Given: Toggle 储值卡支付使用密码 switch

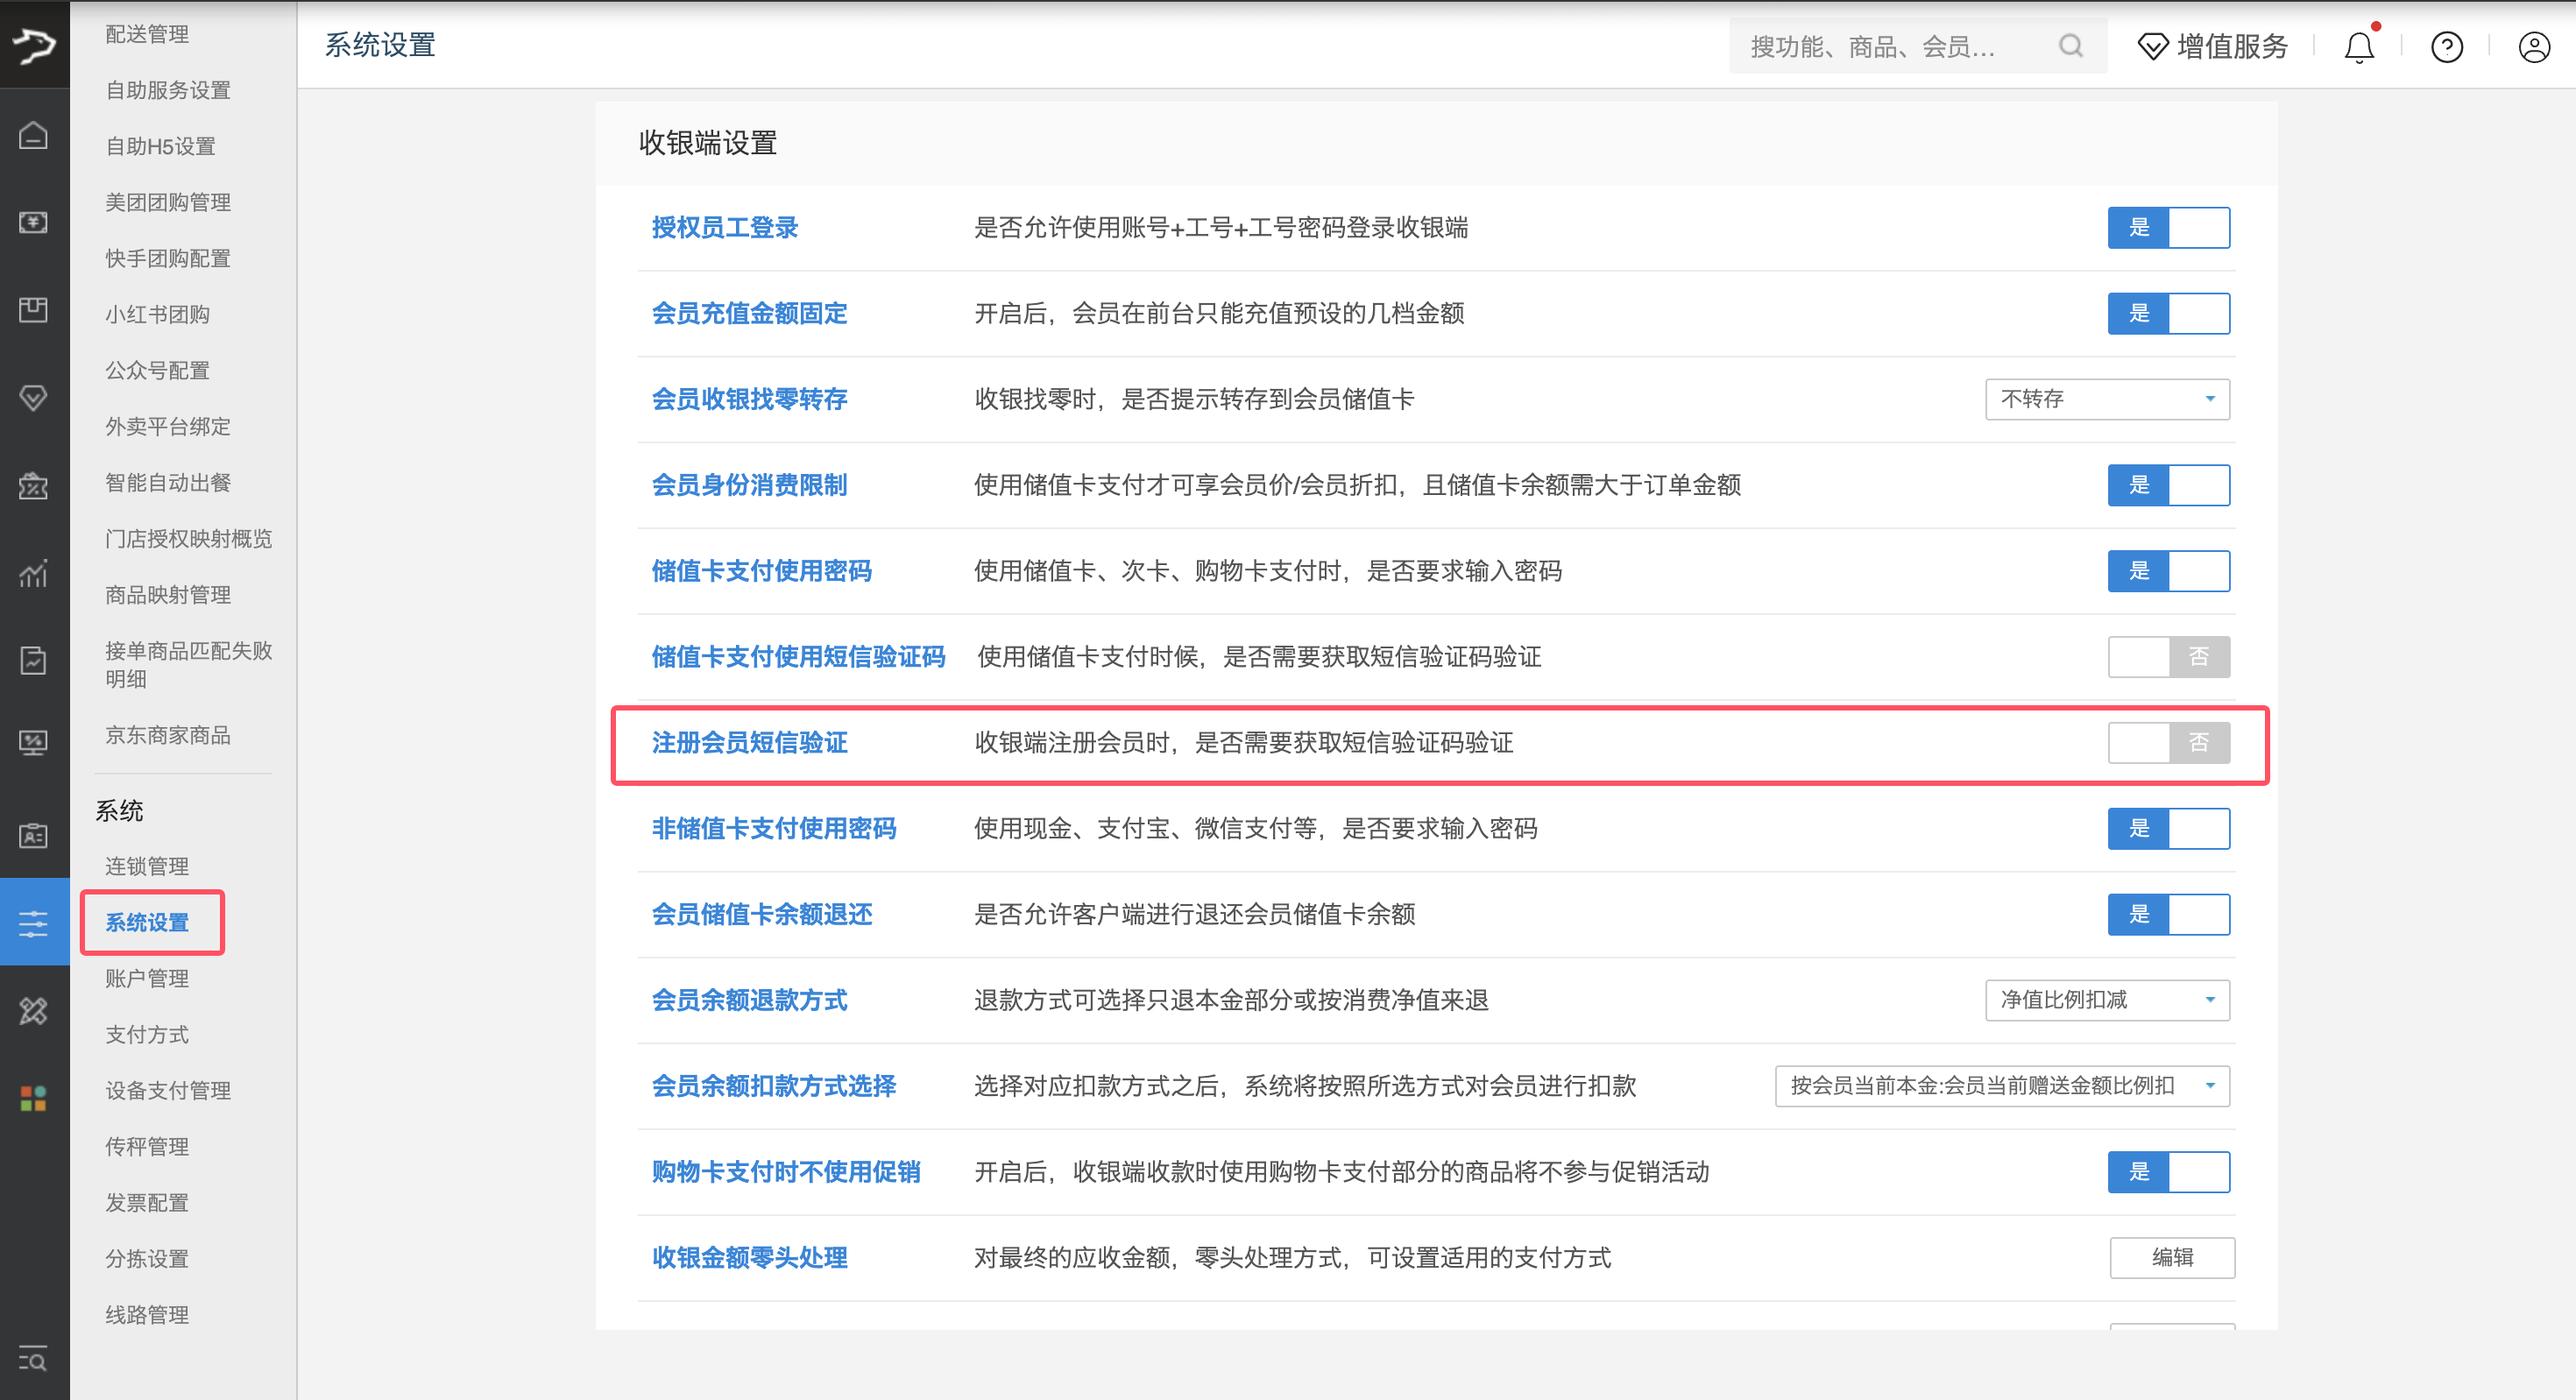Looking at the screenshot, I should pyautogui.click(x=2169, y=571).
